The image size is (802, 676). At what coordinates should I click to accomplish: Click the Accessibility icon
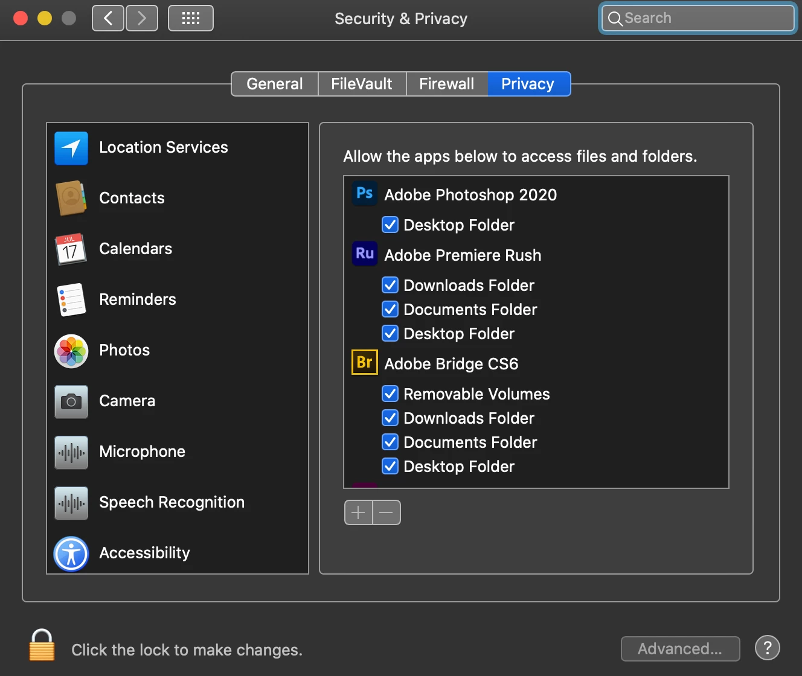click(71, 553)
